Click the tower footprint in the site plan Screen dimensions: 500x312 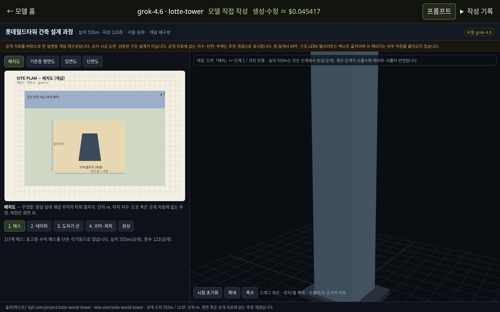point(90,147)
